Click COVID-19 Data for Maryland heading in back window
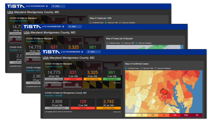Screen dimensions: 212x124 (23, 18)
